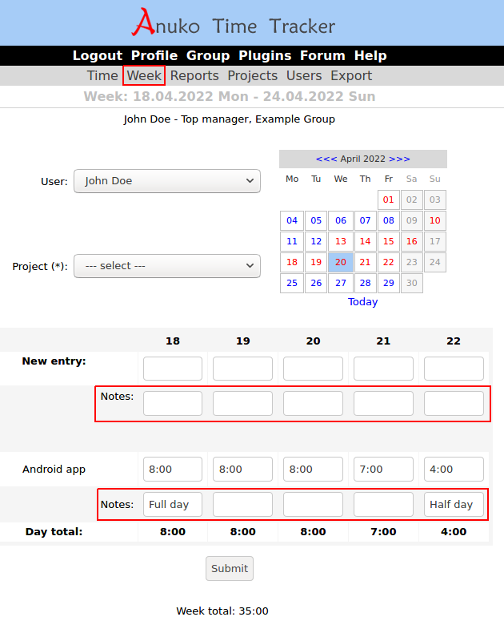504x633 pixels.
Task: Click New entry time field for day 18
Action: tap(173, 369)
